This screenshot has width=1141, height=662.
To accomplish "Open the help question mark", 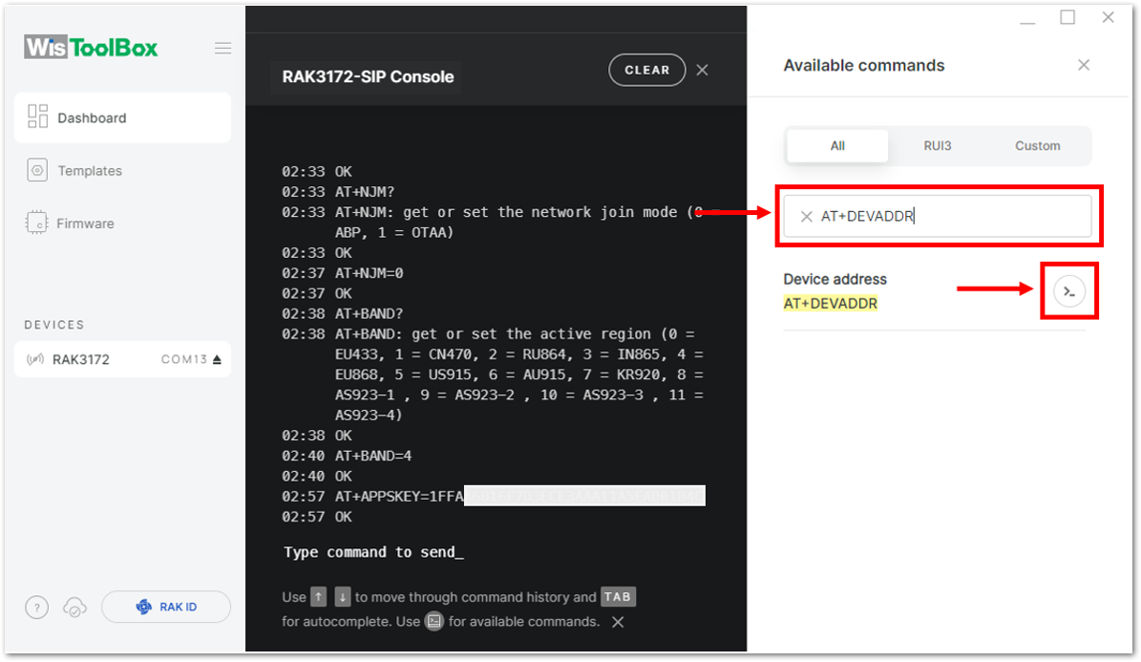I will (x=37, y=607).
